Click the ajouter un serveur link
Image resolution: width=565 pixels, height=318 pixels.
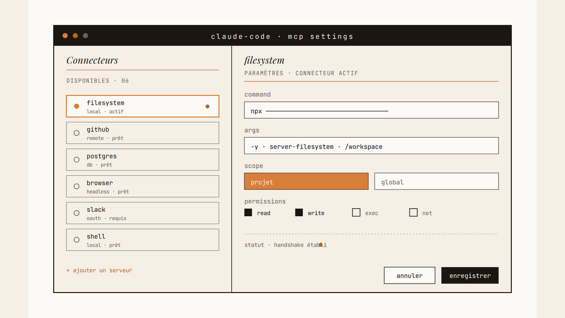click(x=99, y=270)
